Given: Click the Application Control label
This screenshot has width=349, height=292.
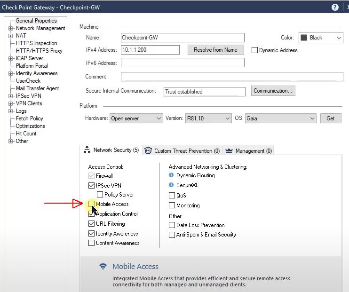Looking at the screenshot, I should (x=117, y=214).
